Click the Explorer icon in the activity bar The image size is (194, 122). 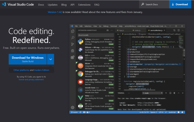pos(73,31)
